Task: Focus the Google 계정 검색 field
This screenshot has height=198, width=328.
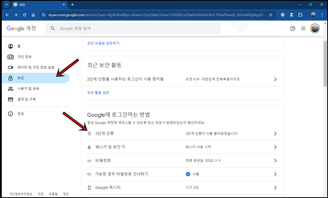Action: pos(133,28)
